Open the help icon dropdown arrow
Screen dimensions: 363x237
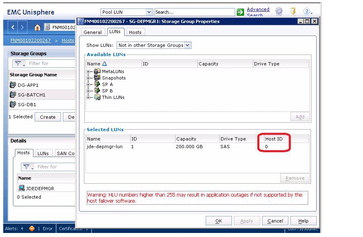click(x=312, y=13)
